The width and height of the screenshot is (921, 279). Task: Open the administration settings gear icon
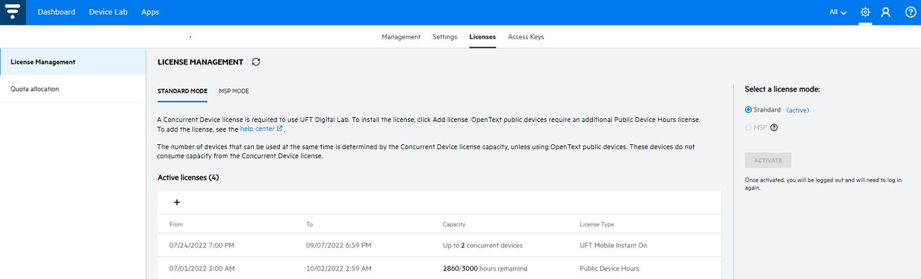[x=865, y=12]
